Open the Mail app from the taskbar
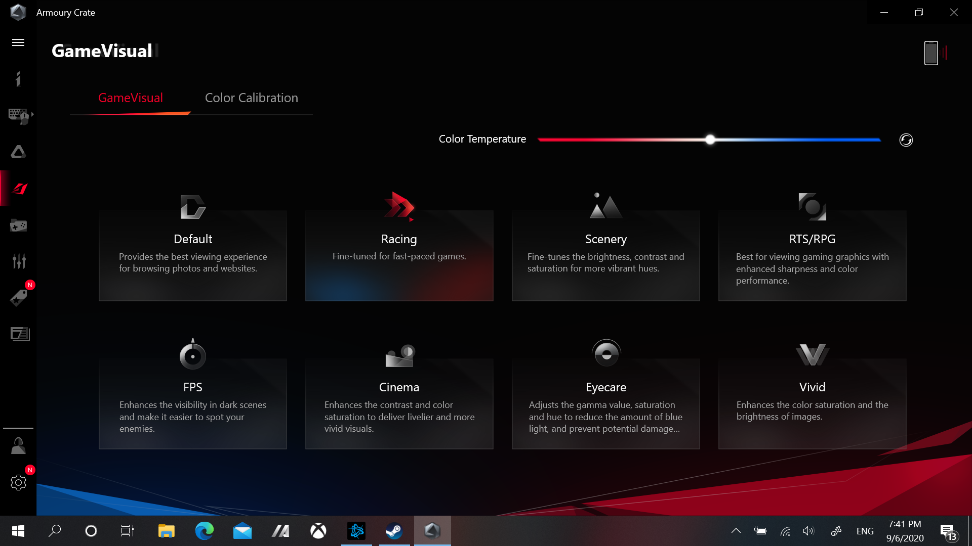Image resolution: width=972 pixels, height=546 pixels. coord(242,531)
